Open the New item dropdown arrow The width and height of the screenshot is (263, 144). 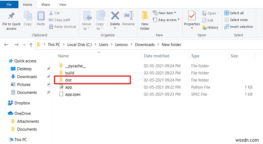pos(175,13)
